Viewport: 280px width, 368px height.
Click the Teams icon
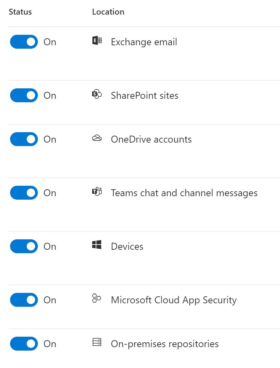(x=97, y=192)
